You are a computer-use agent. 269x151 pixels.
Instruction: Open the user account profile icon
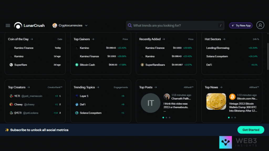coord(260,25)
